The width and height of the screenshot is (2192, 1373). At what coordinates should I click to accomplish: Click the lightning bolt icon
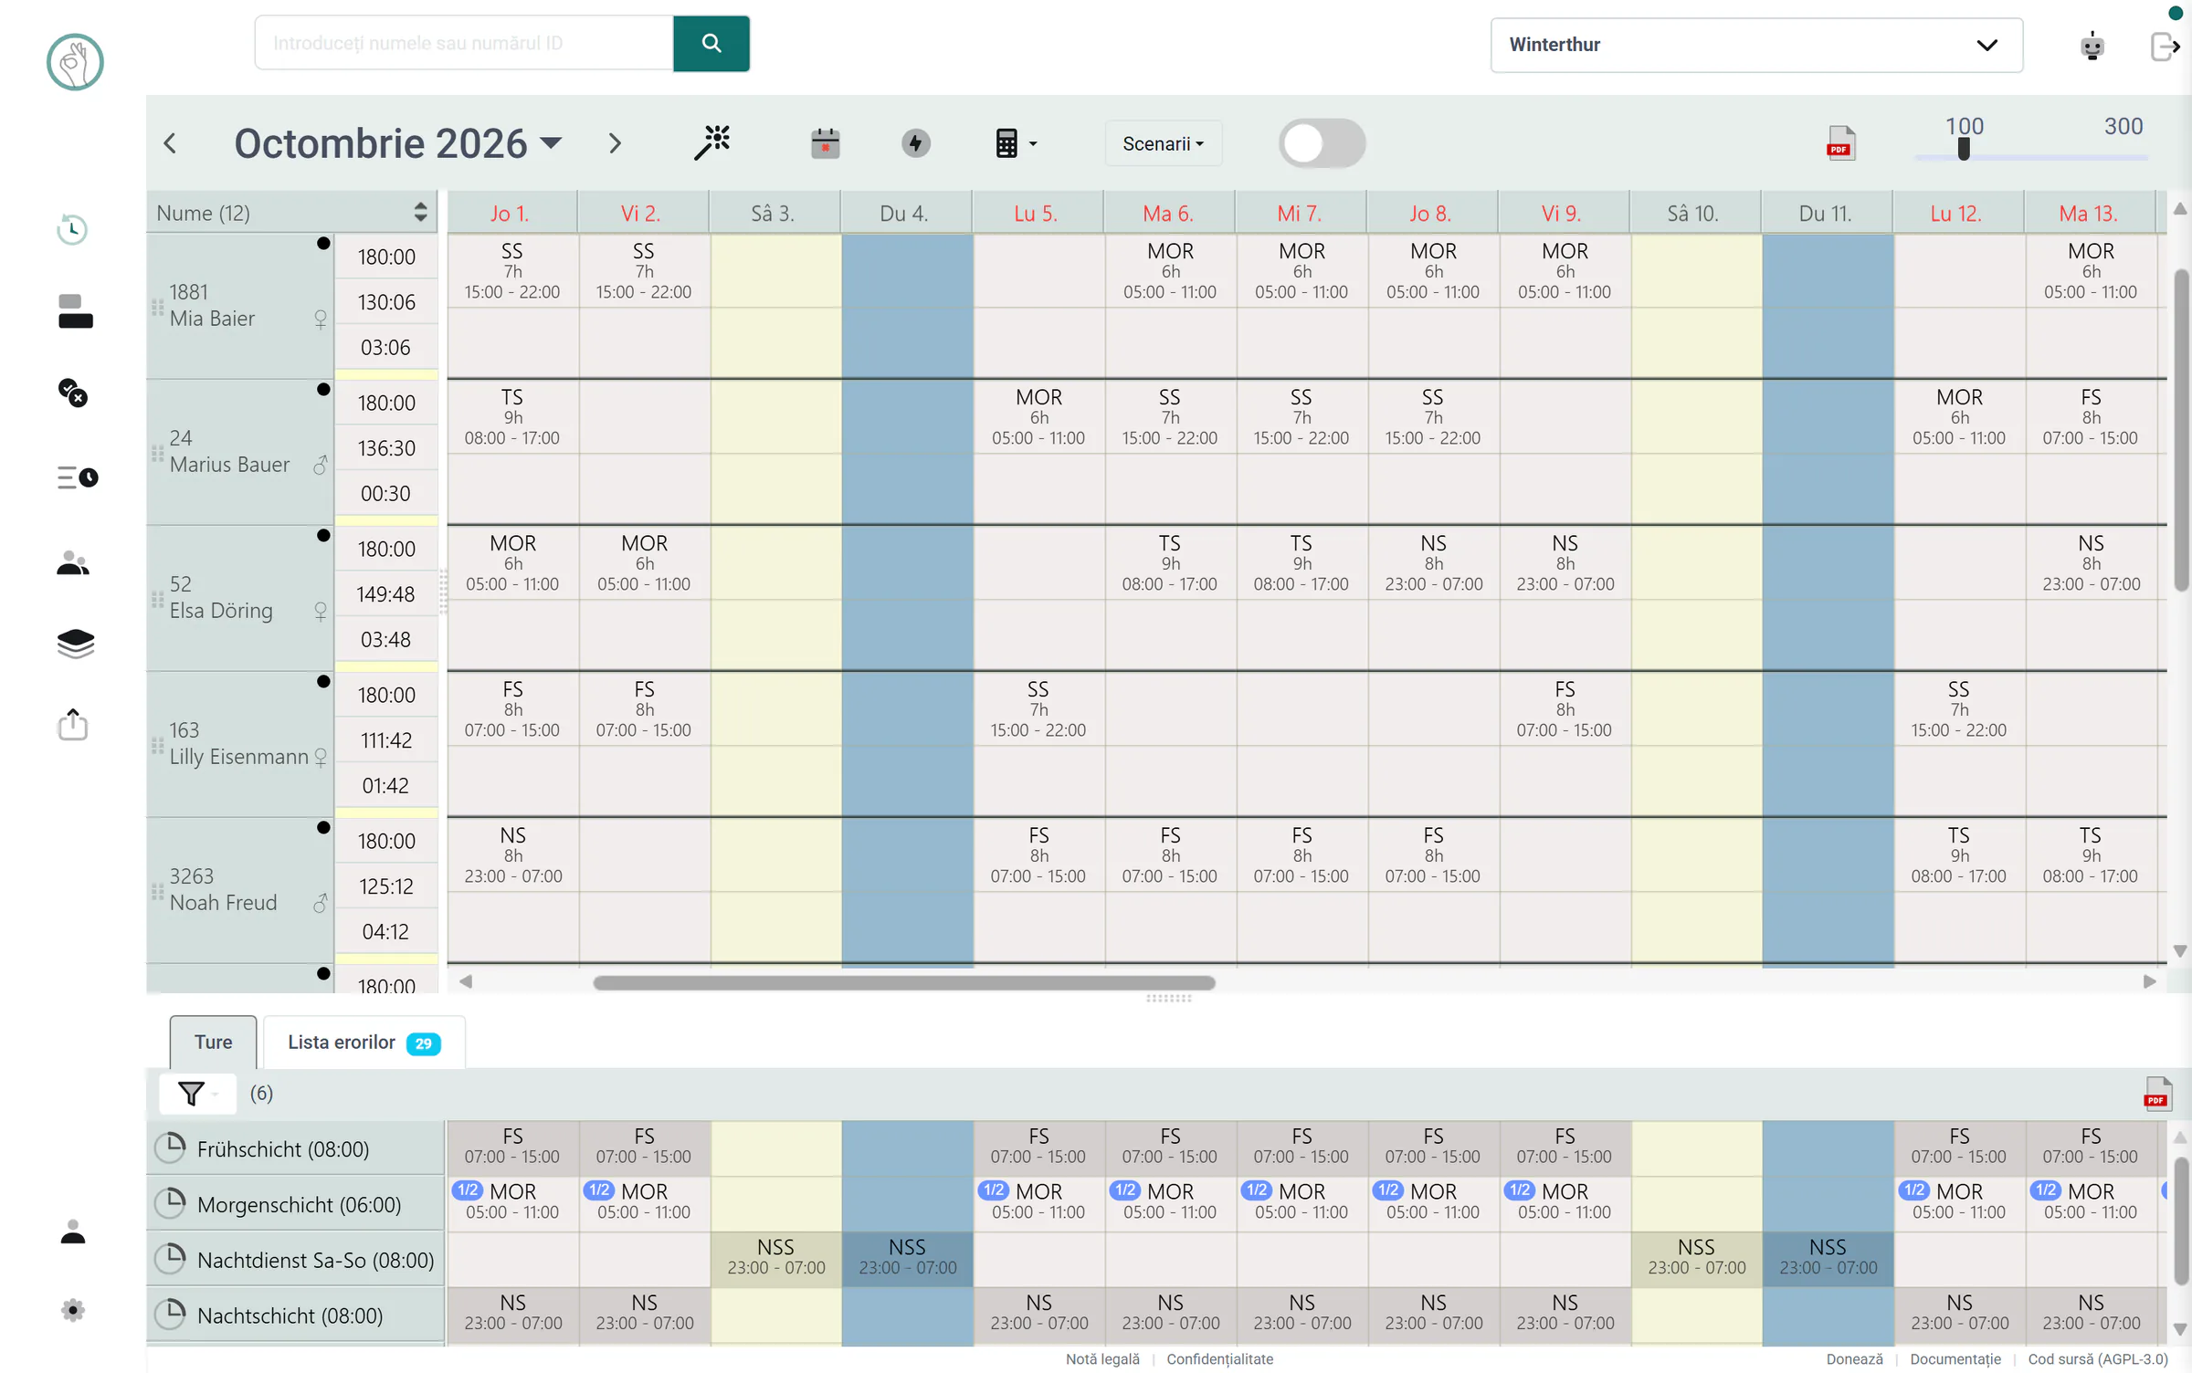click(915, 143)
